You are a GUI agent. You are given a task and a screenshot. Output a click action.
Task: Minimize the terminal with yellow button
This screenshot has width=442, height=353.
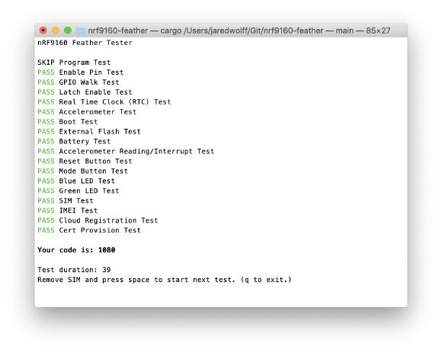click(56, 30)
